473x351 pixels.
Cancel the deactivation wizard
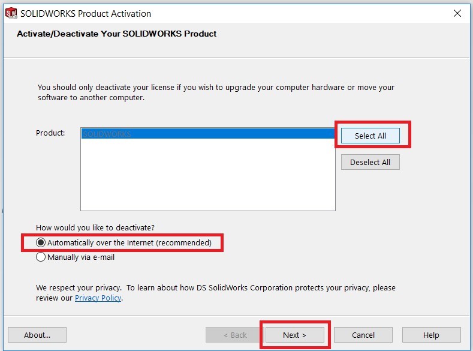(x=363, y=335)
